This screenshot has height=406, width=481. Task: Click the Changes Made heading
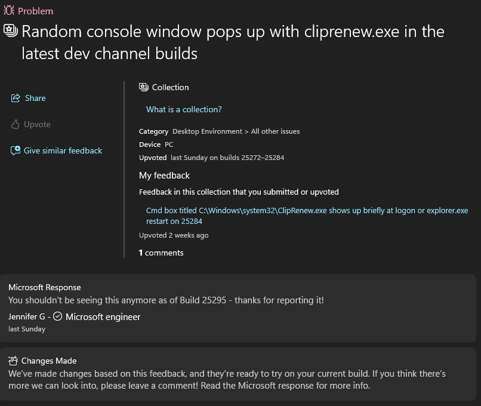pos(49,361)
